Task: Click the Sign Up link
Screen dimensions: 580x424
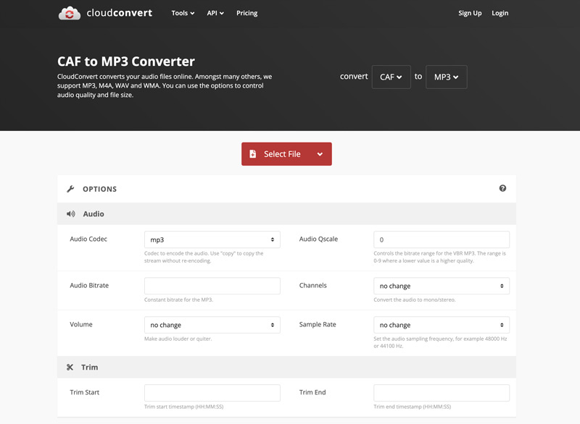Action: click(x=470, y=13)
